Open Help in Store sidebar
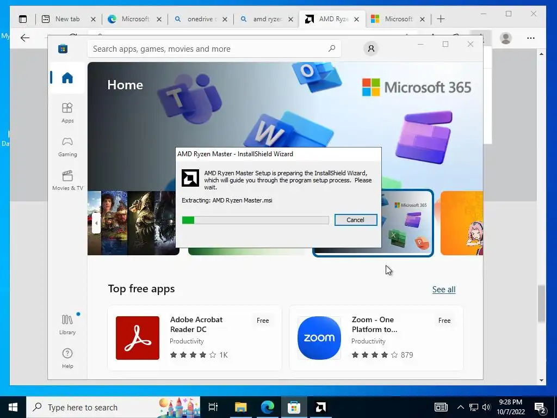Viewport: 557px width, 418px height. 67,358
